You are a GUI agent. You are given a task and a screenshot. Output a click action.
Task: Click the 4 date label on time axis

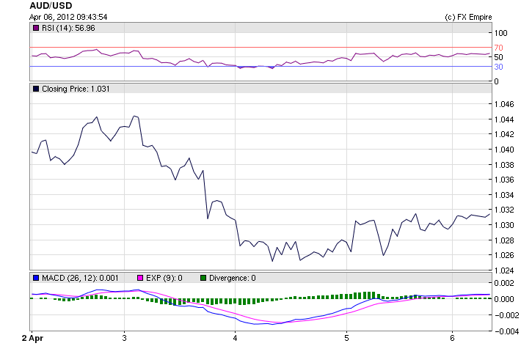click(235, 338)
